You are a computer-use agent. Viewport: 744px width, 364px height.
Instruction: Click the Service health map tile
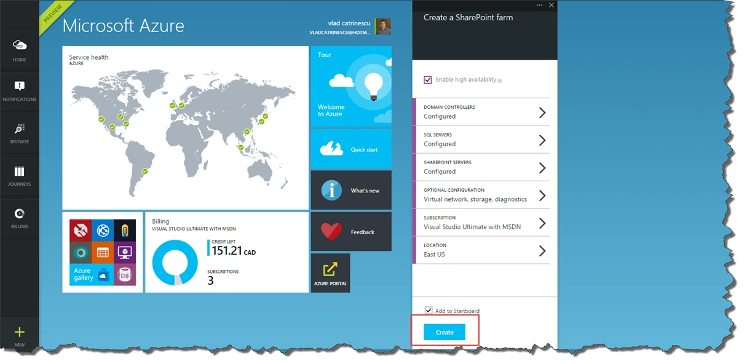click(185, 128)
